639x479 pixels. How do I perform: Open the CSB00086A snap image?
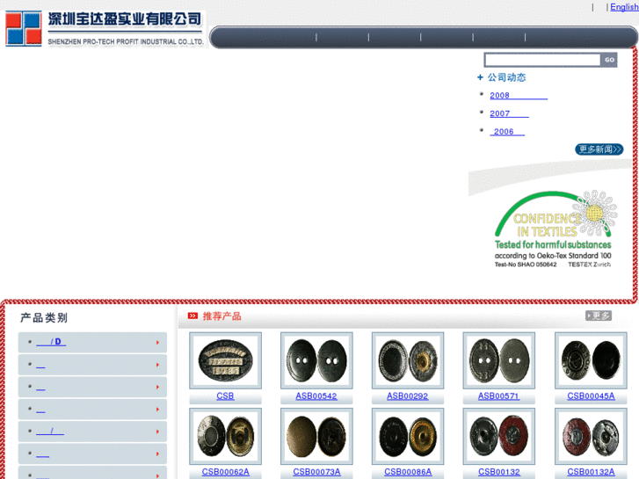coord(408,437)
